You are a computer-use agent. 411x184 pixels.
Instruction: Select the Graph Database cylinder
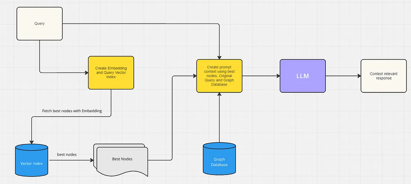(x=219, y=159)
